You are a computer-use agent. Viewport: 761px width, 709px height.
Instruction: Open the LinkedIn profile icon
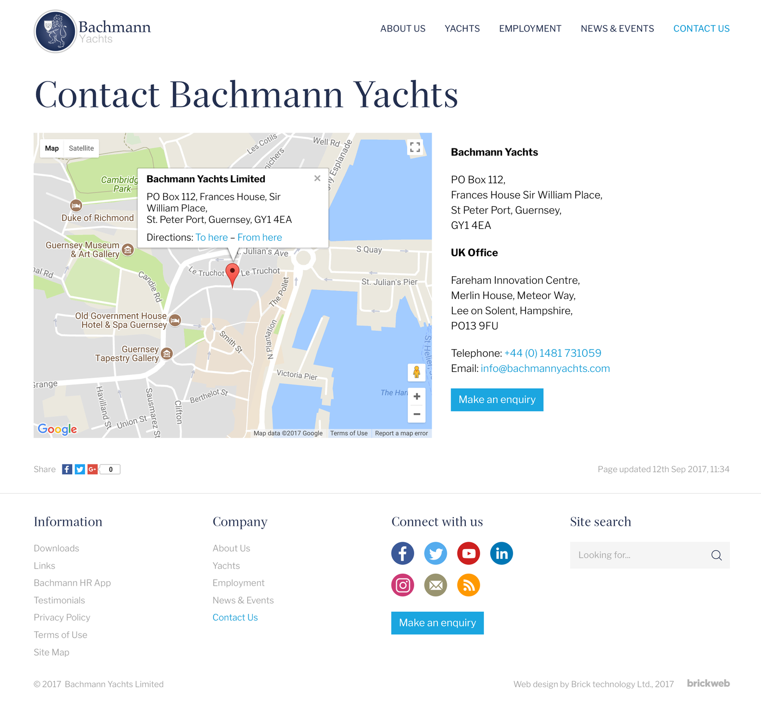501,553
